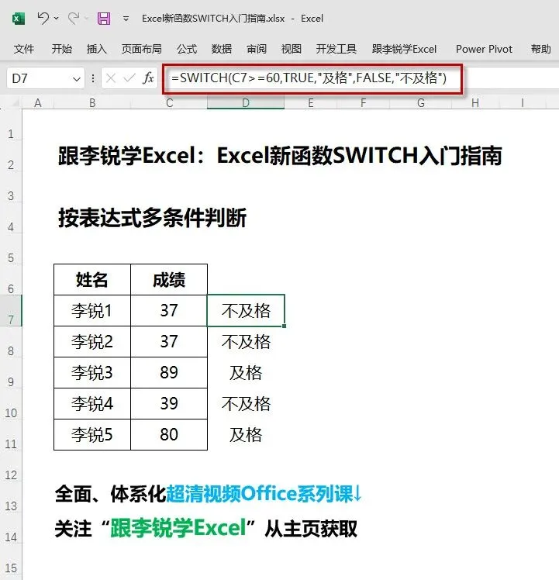Select column H header

point(475,103)
